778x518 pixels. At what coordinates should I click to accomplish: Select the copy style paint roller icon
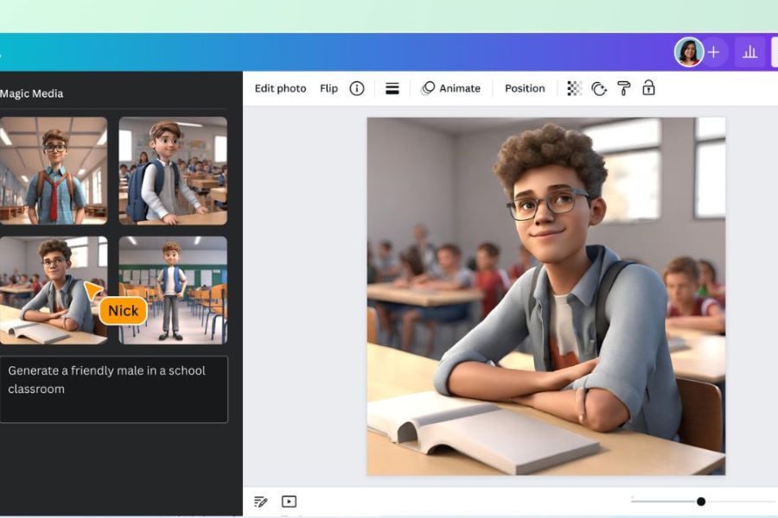624,87
